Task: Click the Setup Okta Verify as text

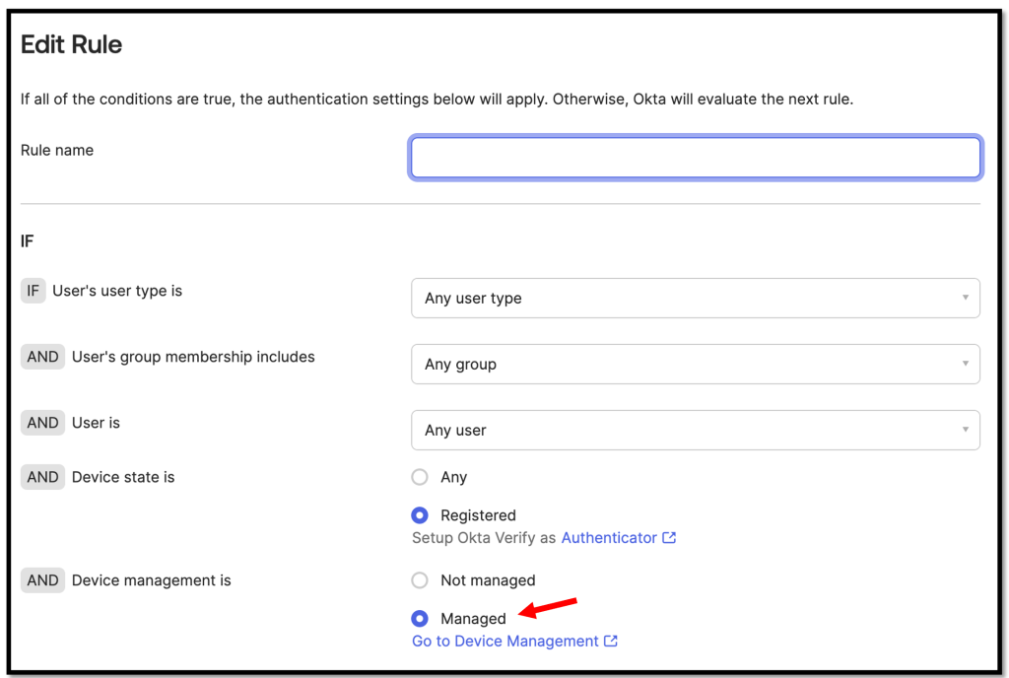Action: coord(484,538)
